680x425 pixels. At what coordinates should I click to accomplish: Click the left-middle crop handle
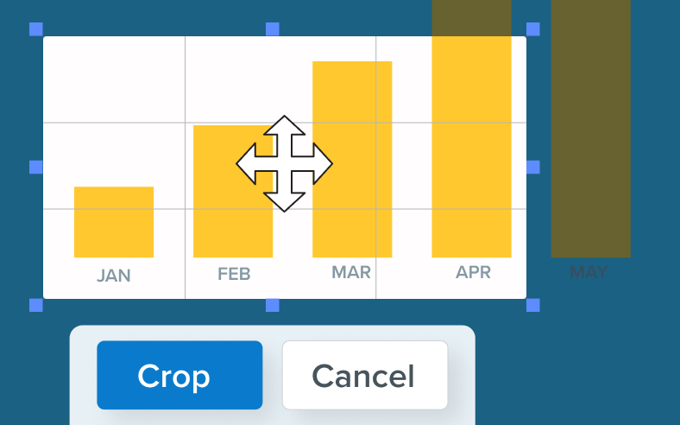click(36, 167)
